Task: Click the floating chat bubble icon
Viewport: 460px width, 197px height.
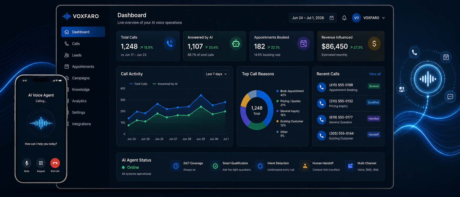Action: point(450,97)
